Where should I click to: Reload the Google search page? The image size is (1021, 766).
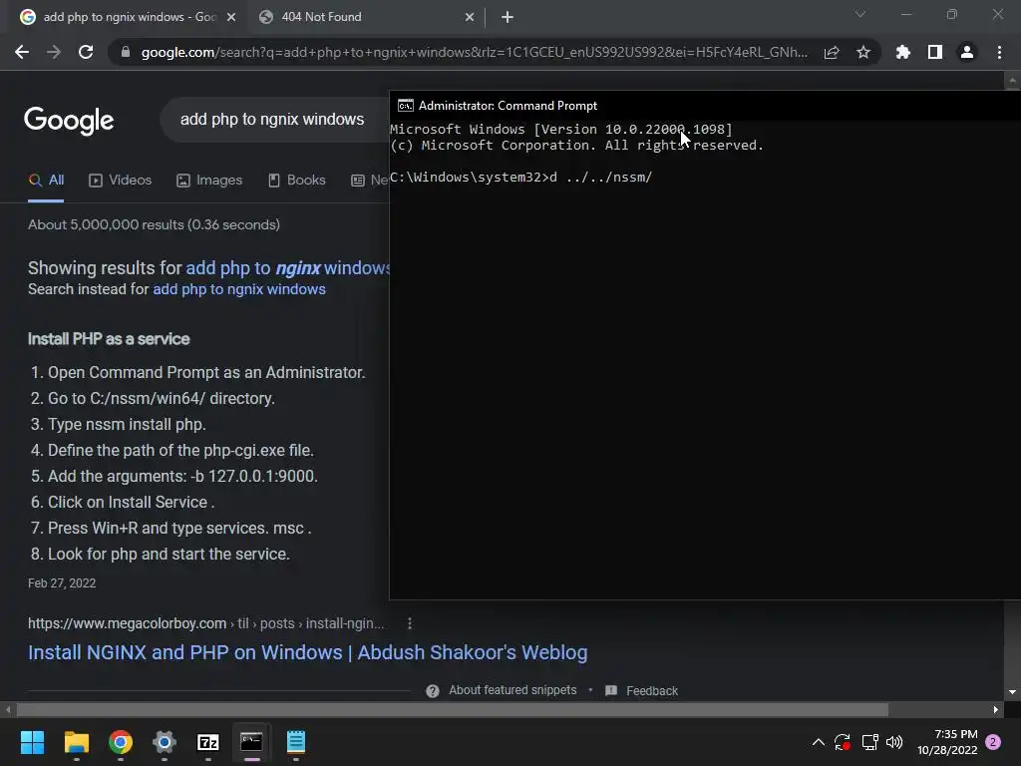(86, 52)
